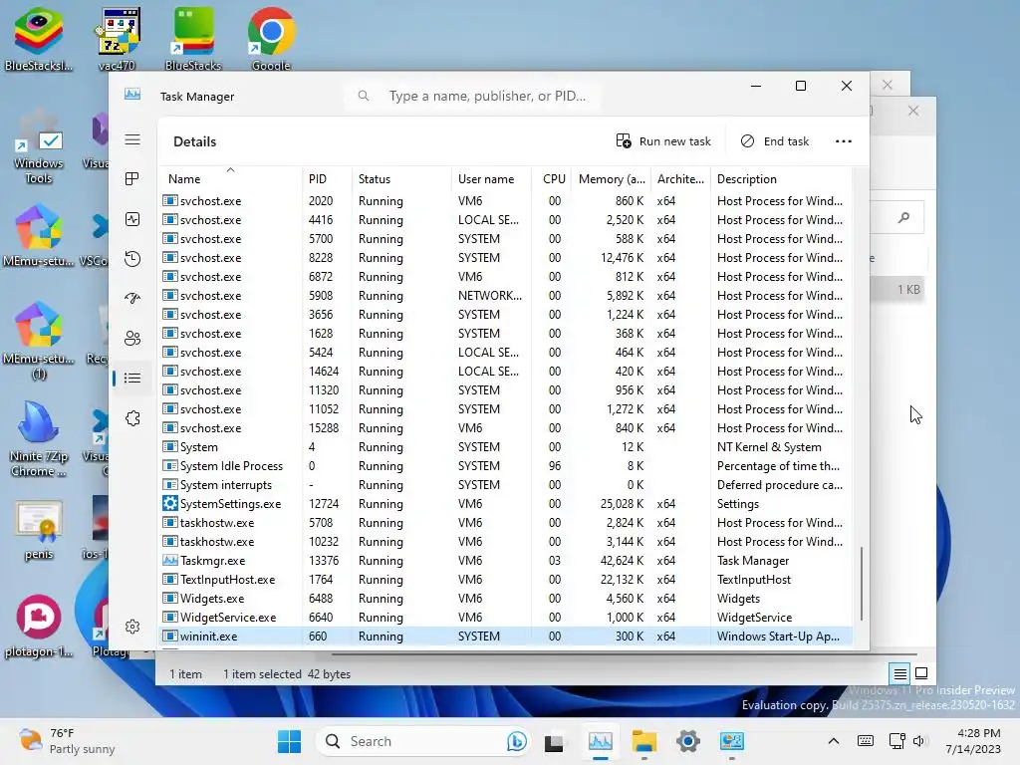The width and height of the screenshot is (1020, 765).
Task: Switch File Explorer to large icons view
Action: 921,674
